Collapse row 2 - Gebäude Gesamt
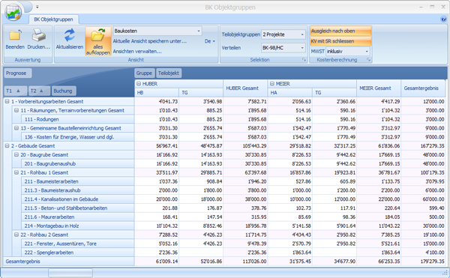 tap(7, 146)
